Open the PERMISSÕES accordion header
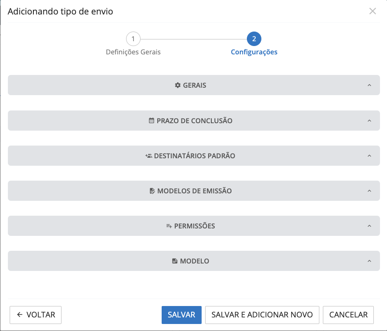 [194, 226]
